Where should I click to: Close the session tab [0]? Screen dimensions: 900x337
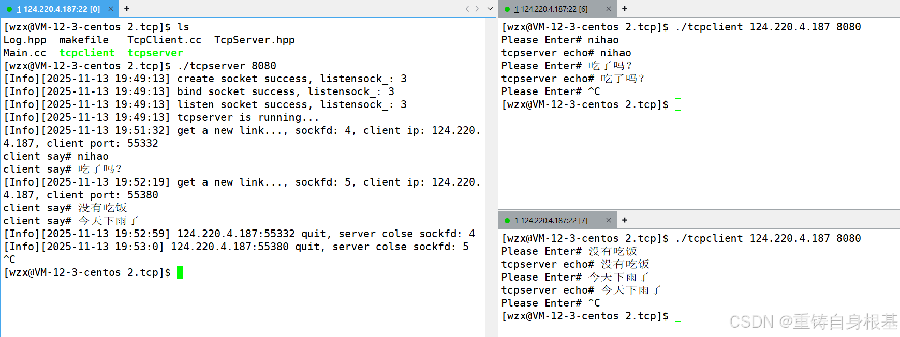111,9
